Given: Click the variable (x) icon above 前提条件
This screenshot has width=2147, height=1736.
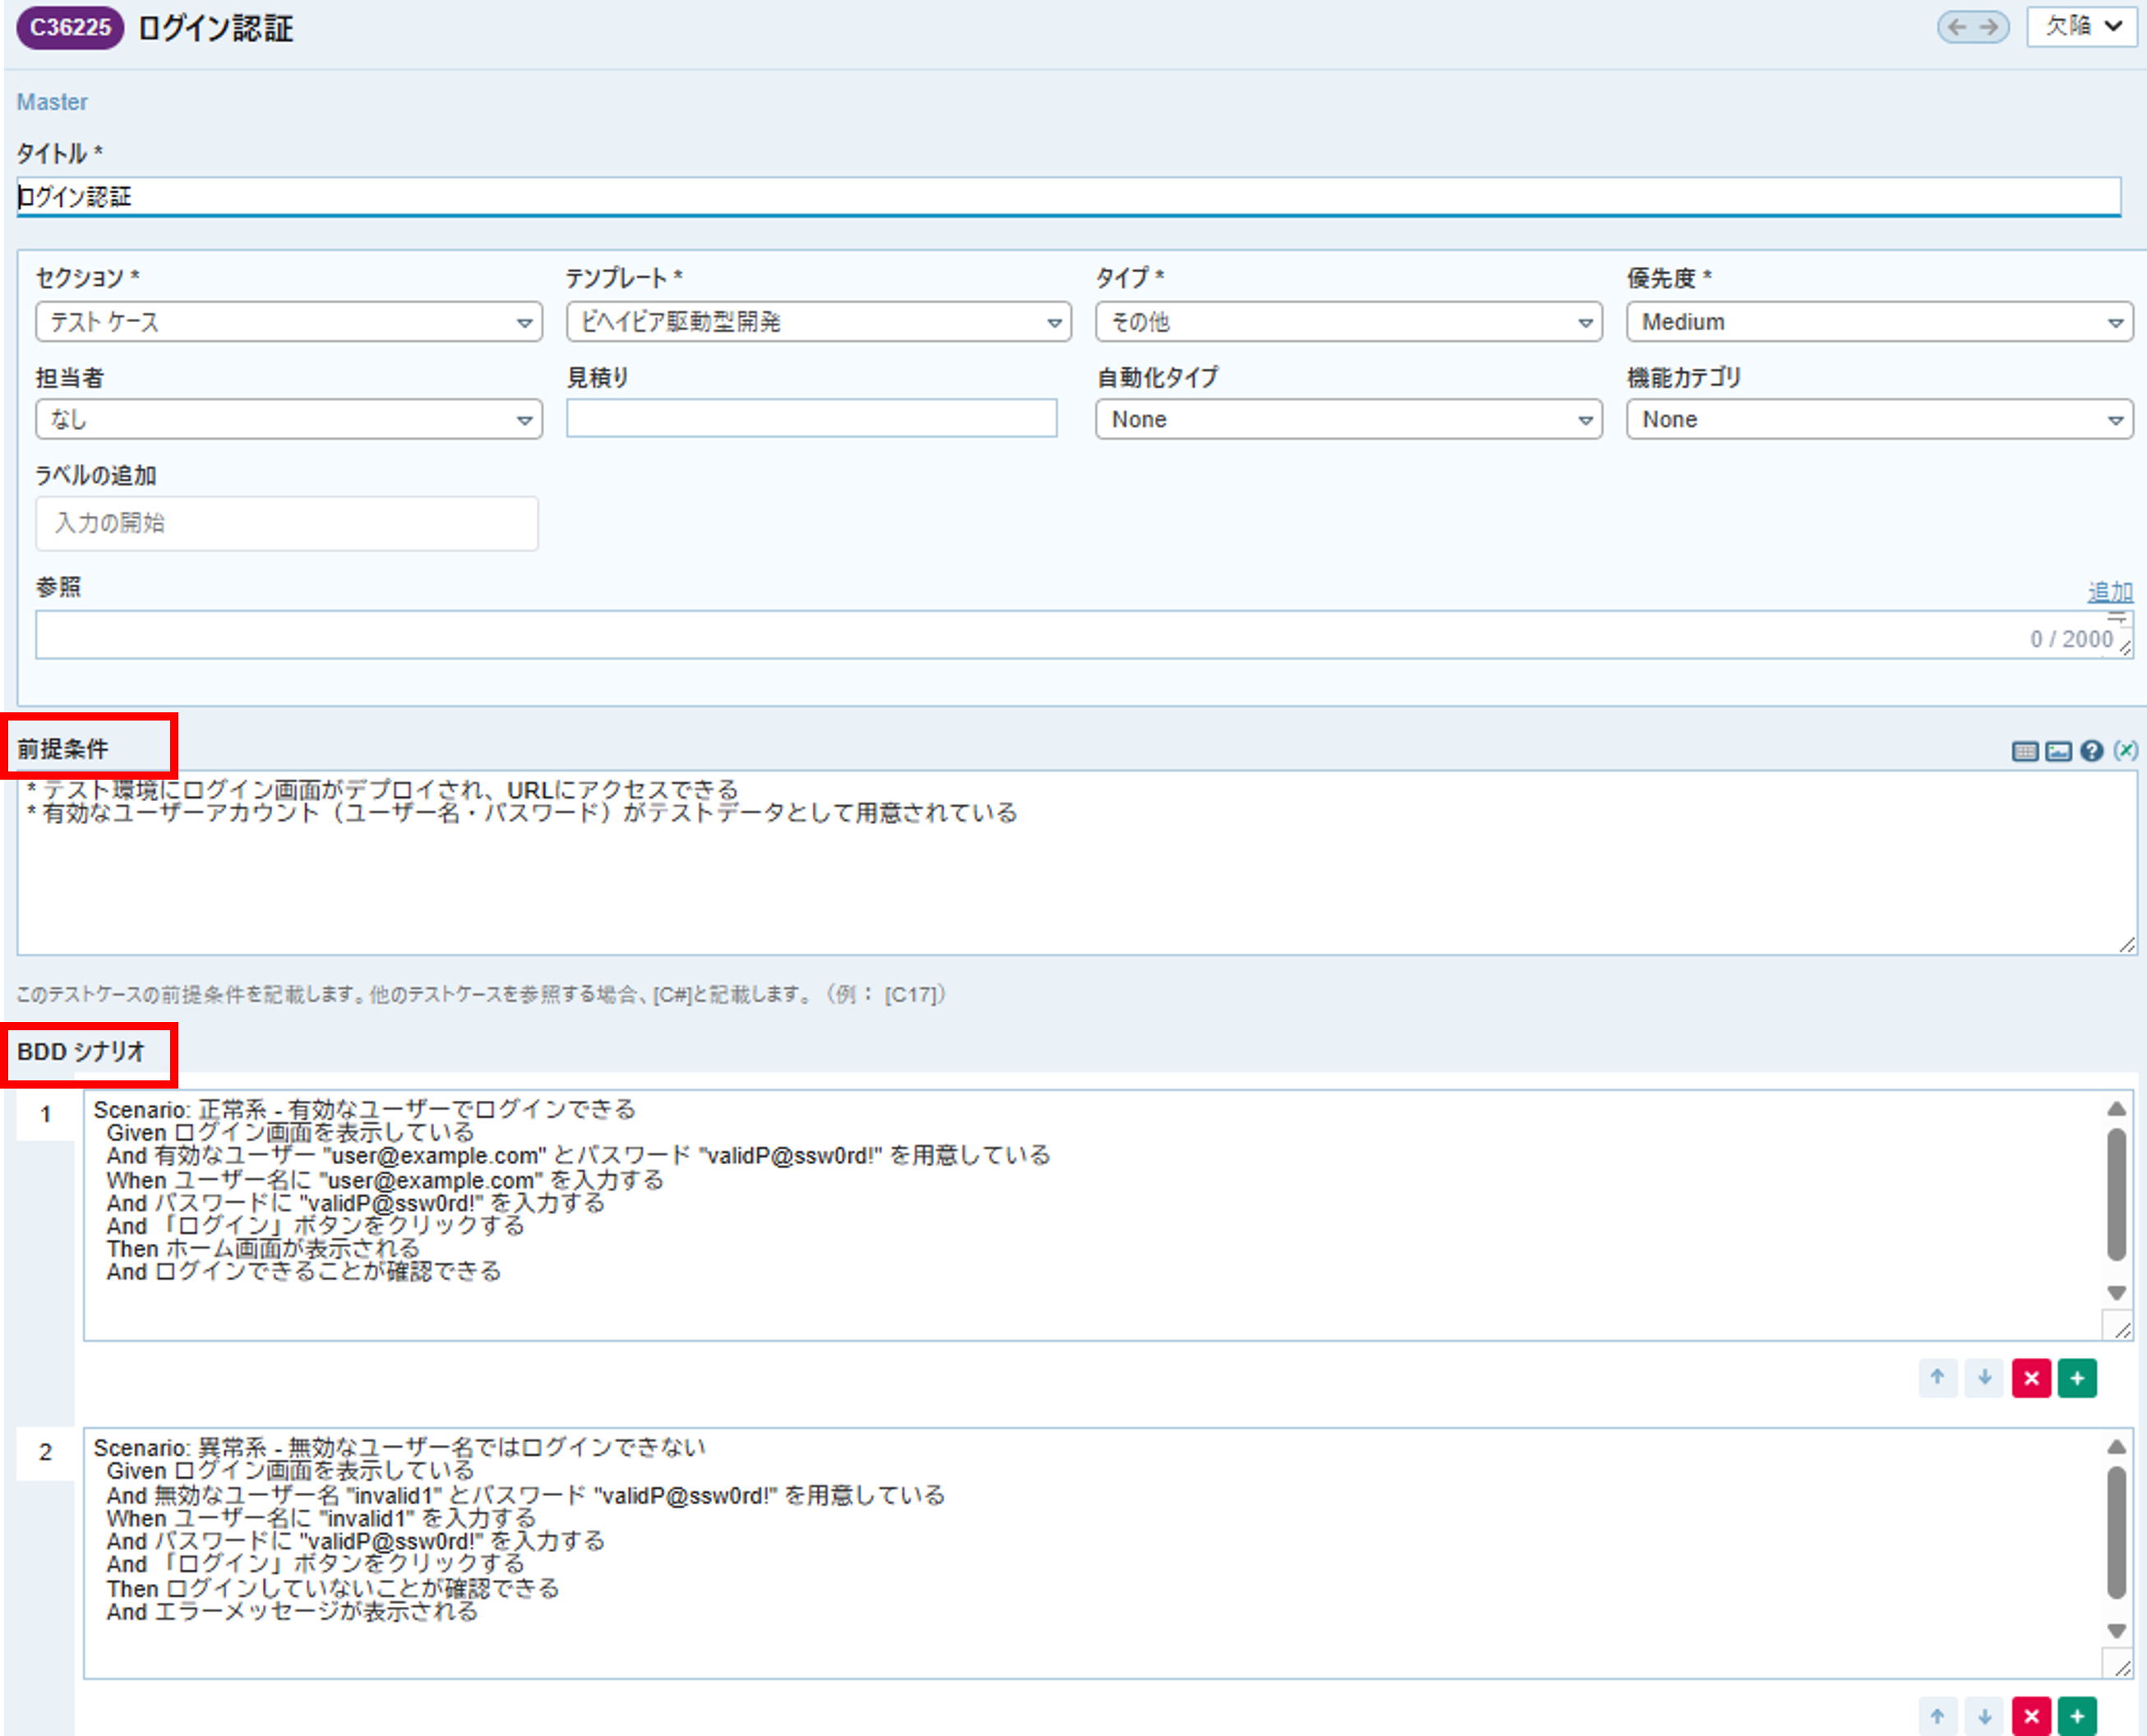Looking at the screenshot, I should 2126,750.
